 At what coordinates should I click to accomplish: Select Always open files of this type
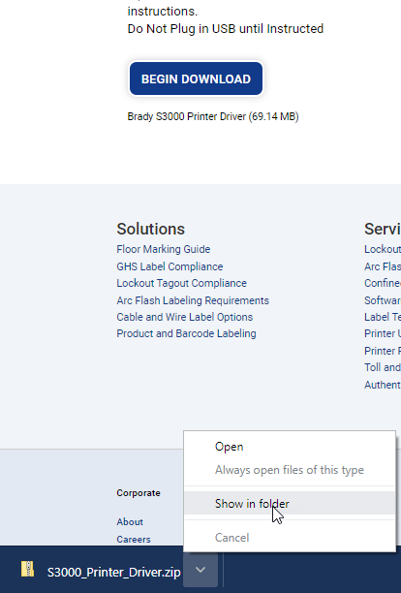coord(290,470)
